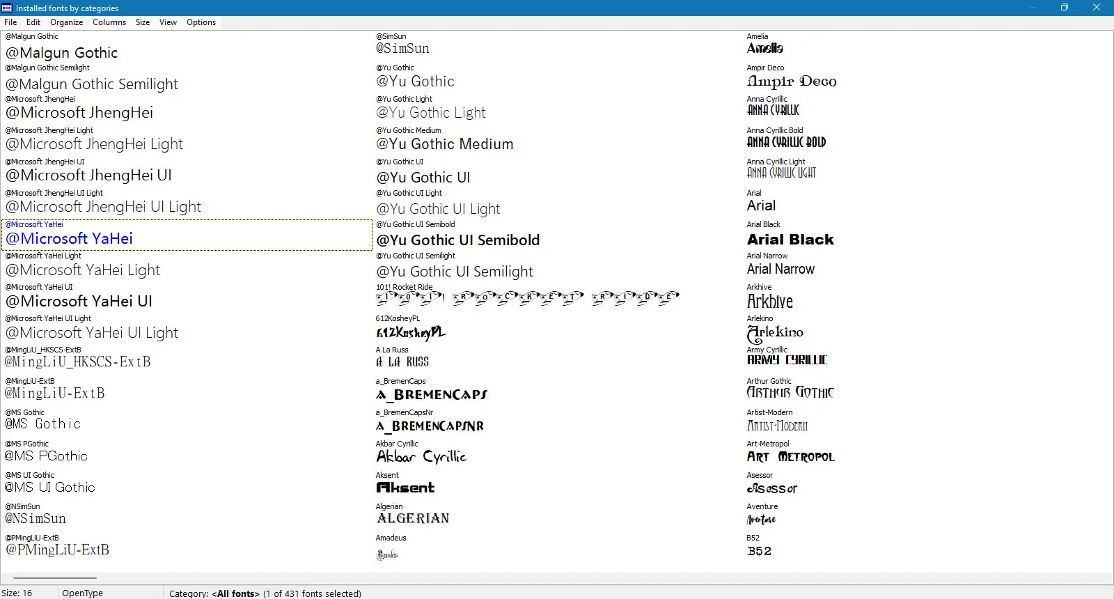Select the @MS Gothic font sample
Screen dimensions: 1114x599
[42, 424]
